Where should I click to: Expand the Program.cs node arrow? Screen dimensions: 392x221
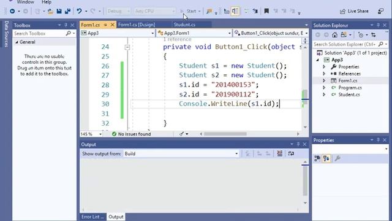[324, 88]
